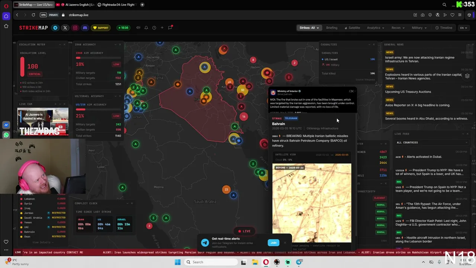476x268 pixels.
Task: Click map layers icon on right
Action: (467, 76)
